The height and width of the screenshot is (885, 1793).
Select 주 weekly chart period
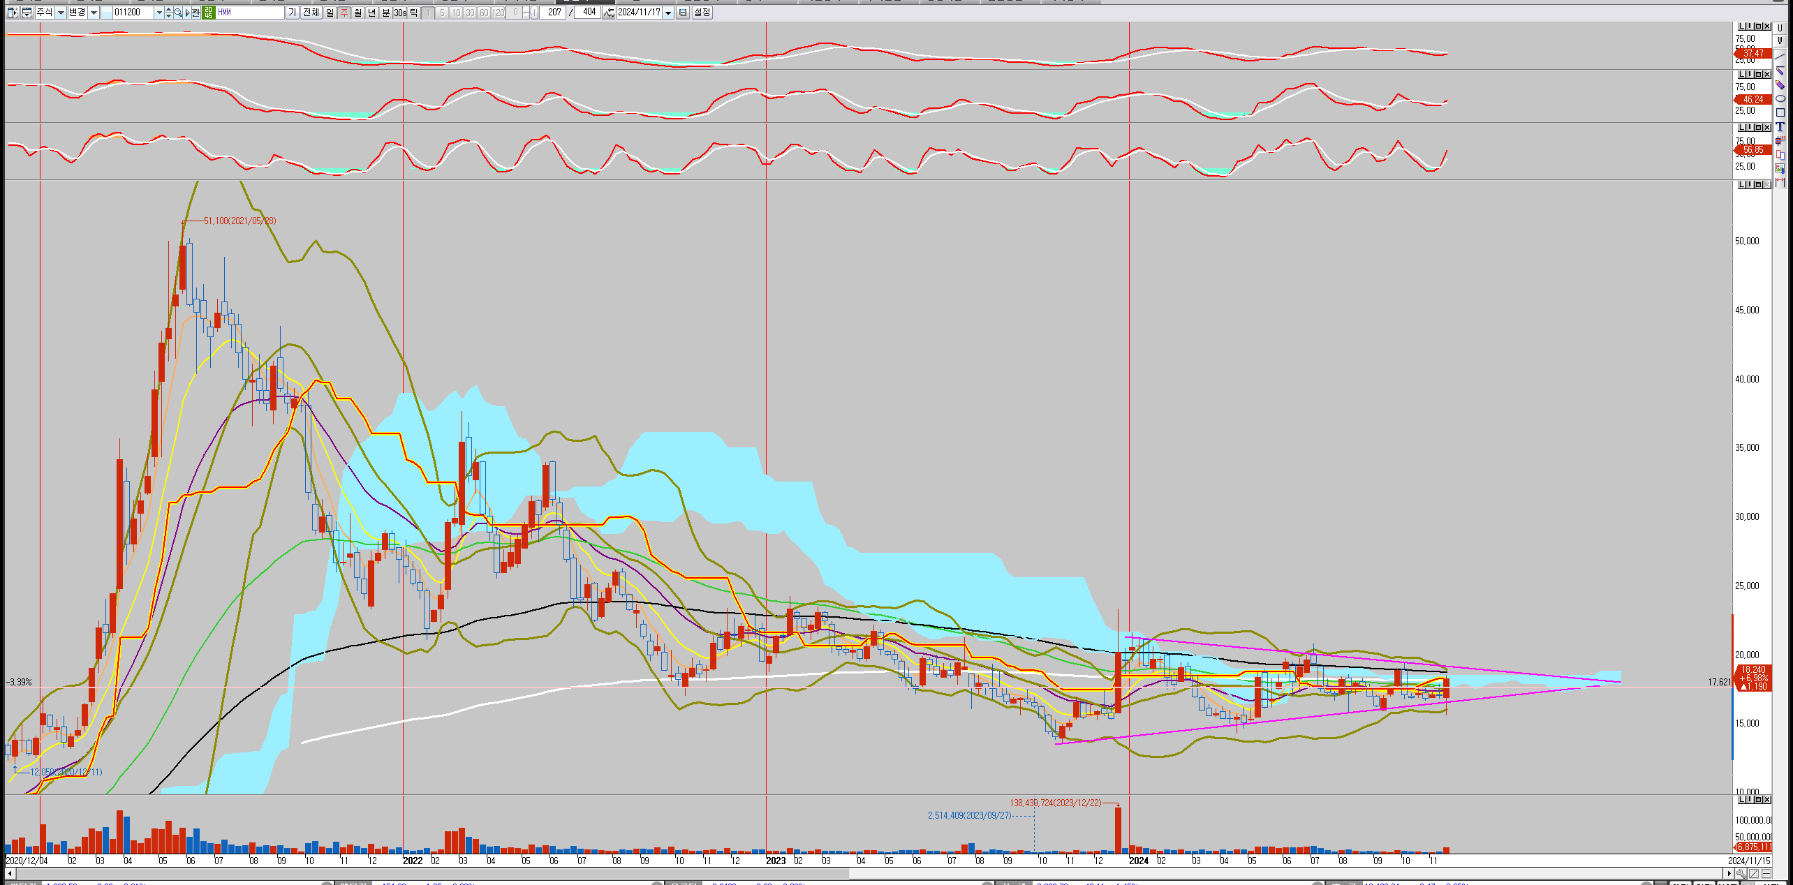344,13
